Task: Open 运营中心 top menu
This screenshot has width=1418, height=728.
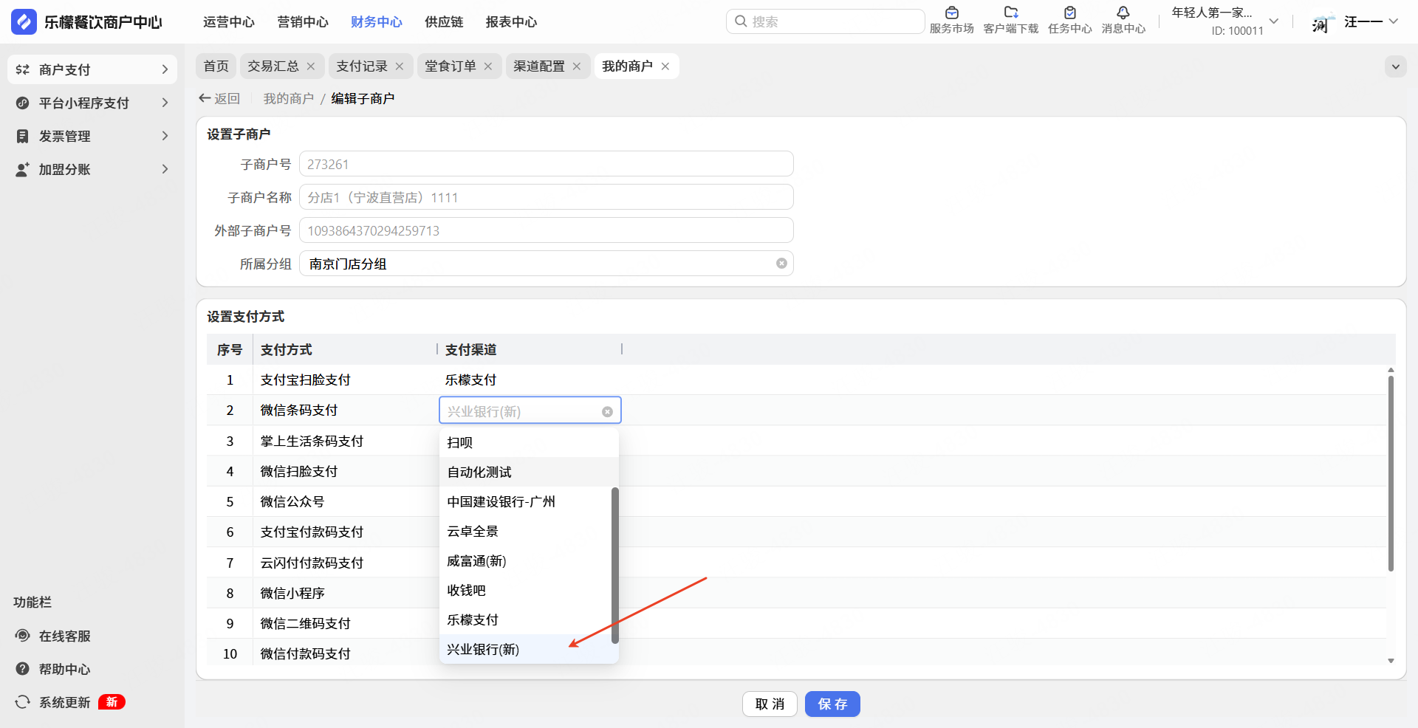Action: (229, 22)
